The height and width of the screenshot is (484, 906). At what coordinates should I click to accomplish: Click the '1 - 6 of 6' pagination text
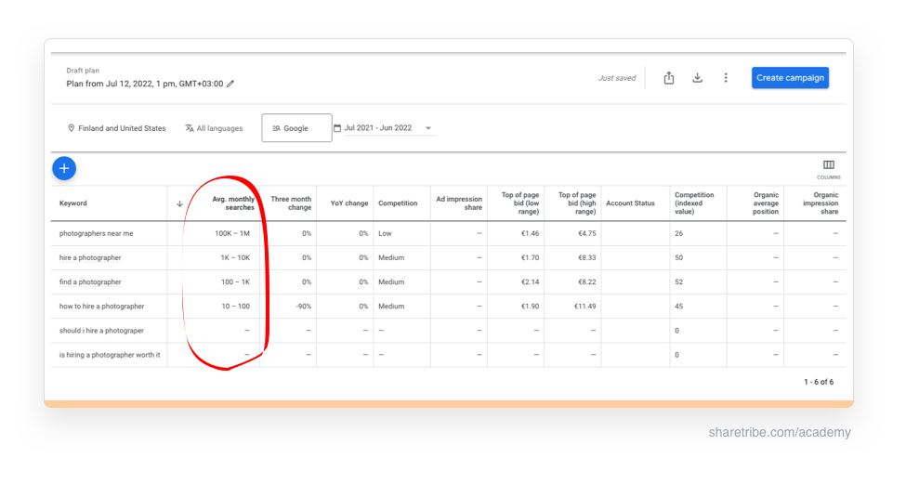pos(819,382)
